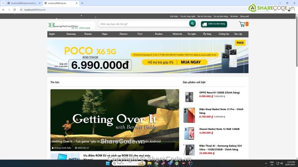The width and height of the screenshot is (298, 167).
Task: Select Tai nghe category
Action: [192, 34]
